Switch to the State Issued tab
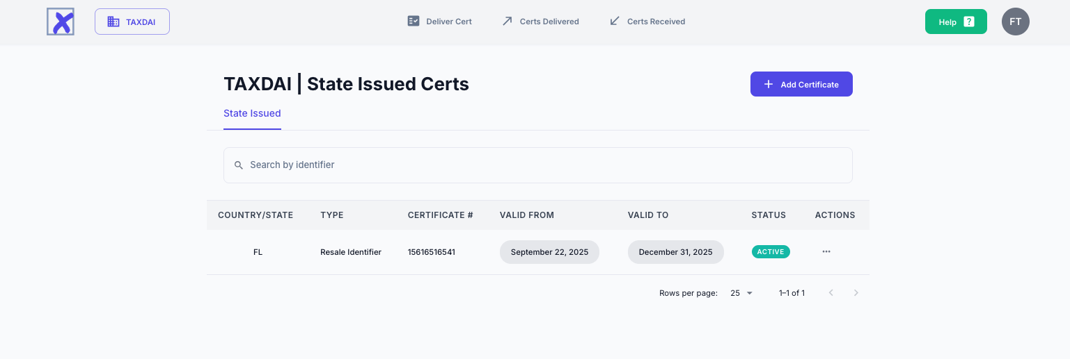The height and width of the screenshot is (359, 1070). (252, 113)
